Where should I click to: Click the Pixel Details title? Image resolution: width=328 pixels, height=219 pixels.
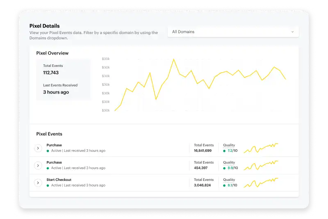44,26
